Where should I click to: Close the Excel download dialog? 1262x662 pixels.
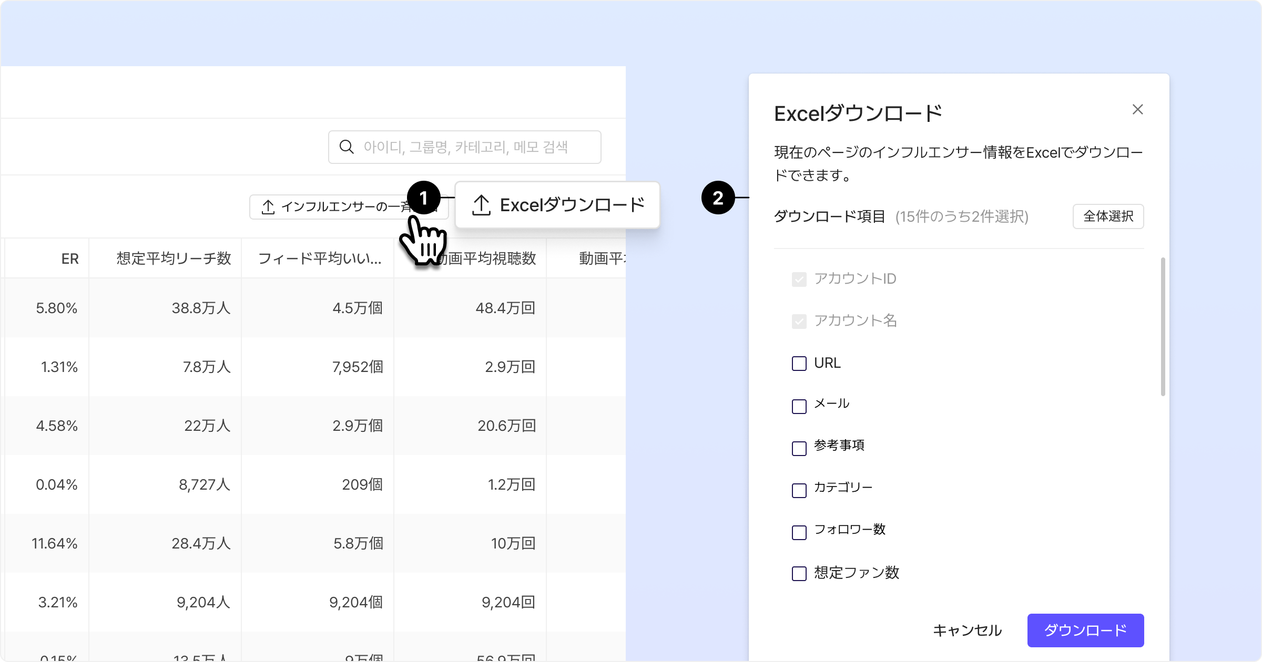click(x=1137, y=109)
